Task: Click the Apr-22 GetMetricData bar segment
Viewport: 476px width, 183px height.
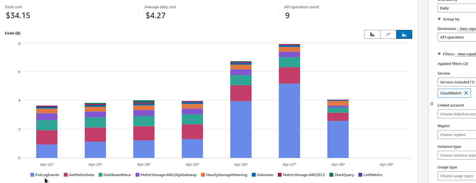Action: pyautogui.click(x=47, y=137)
